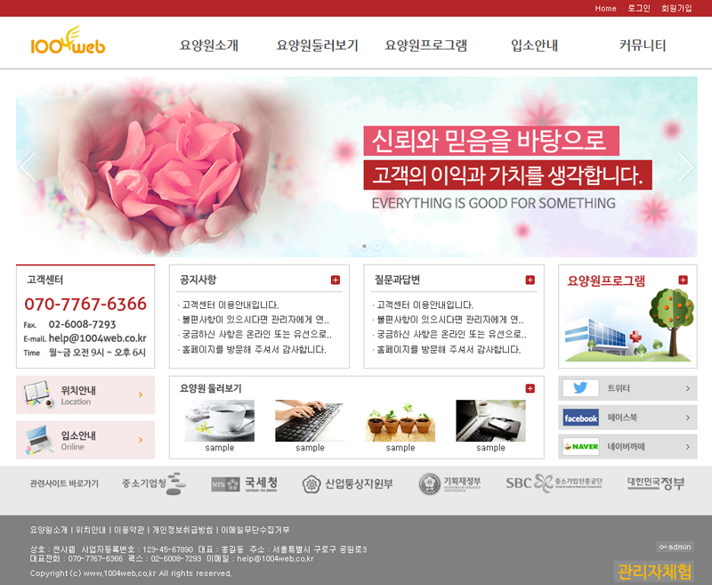Click the admin button in footer
The height and width of the screenshot is (585, 712).
pyautogui.click(x=675, y=547)
